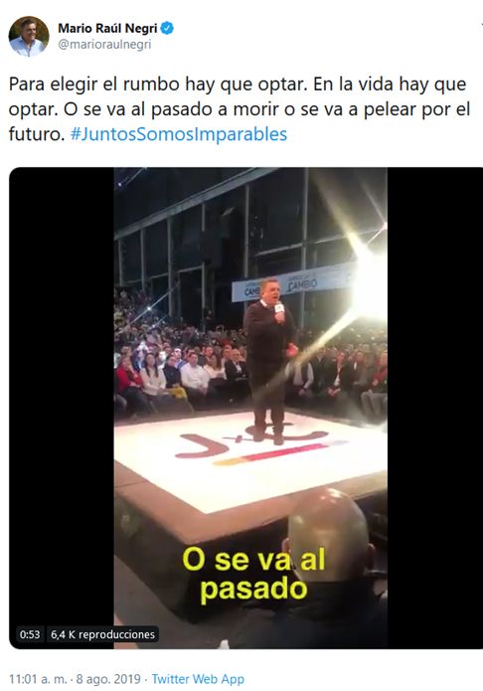
Task: Click the blue verified badge
Action: click(167, 28)
